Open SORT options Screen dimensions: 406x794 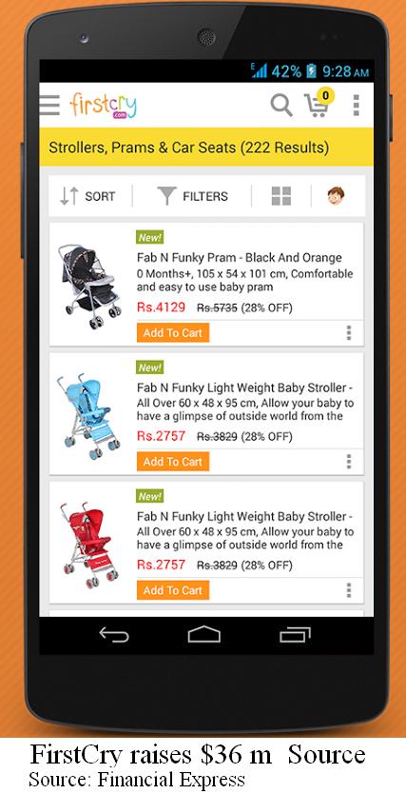88,196
